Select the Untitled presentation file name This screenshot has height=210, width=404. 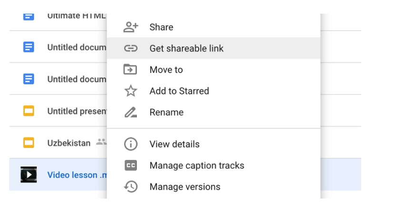coord(77,111)
